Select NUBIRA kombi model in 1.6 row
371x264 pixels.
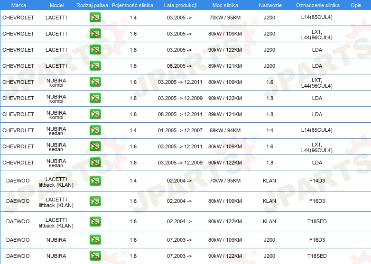coord(56,82)
